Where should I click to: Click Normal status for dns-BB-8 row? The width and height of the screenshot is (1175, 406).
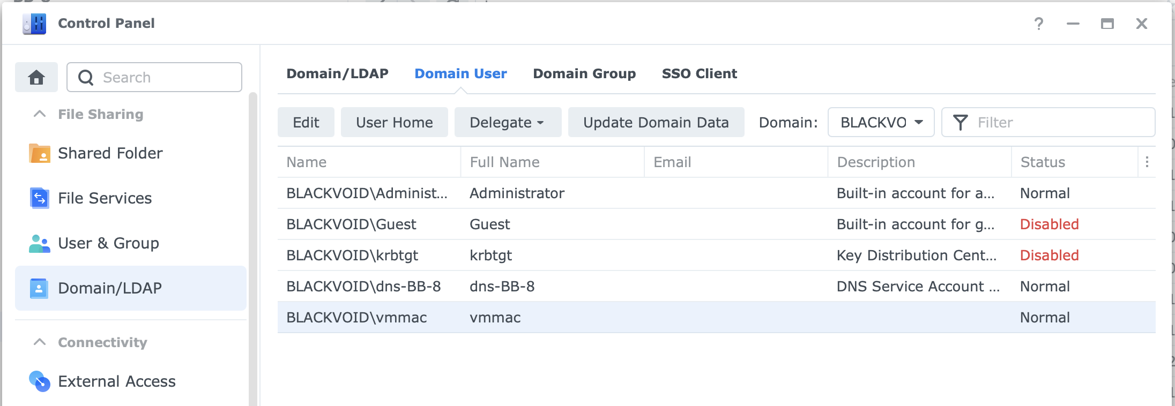point(1045,286)
